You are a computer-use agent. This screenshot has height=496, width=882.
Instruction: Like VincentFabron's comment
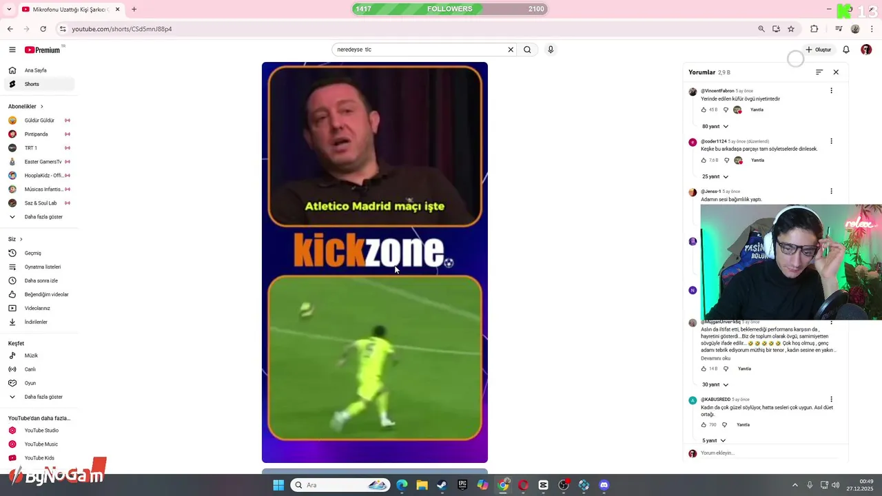click(704, 110)
